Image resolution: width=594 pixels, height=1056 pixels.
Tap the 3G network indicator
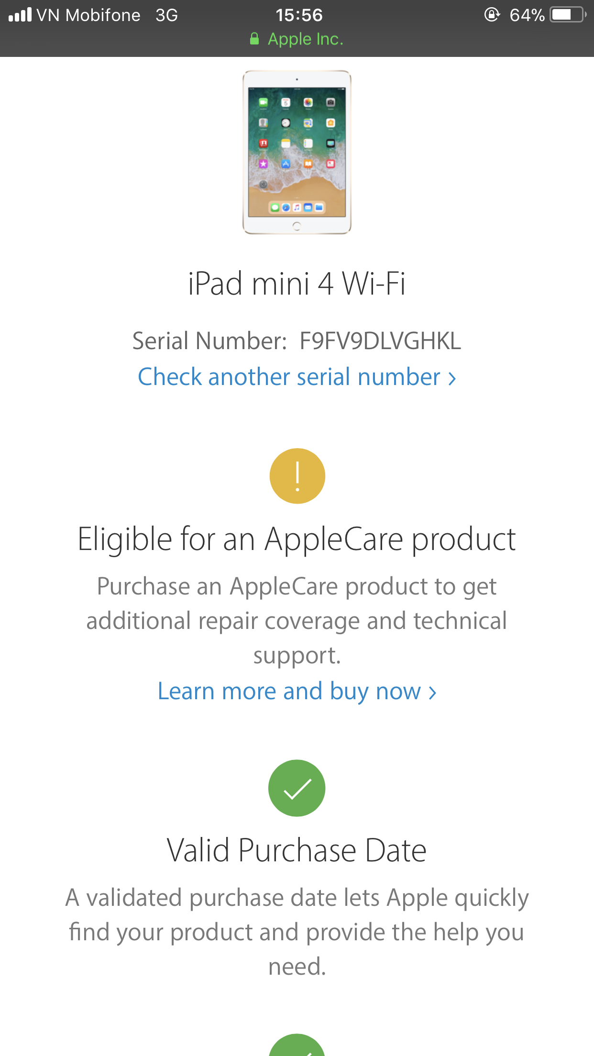[166, 15]
